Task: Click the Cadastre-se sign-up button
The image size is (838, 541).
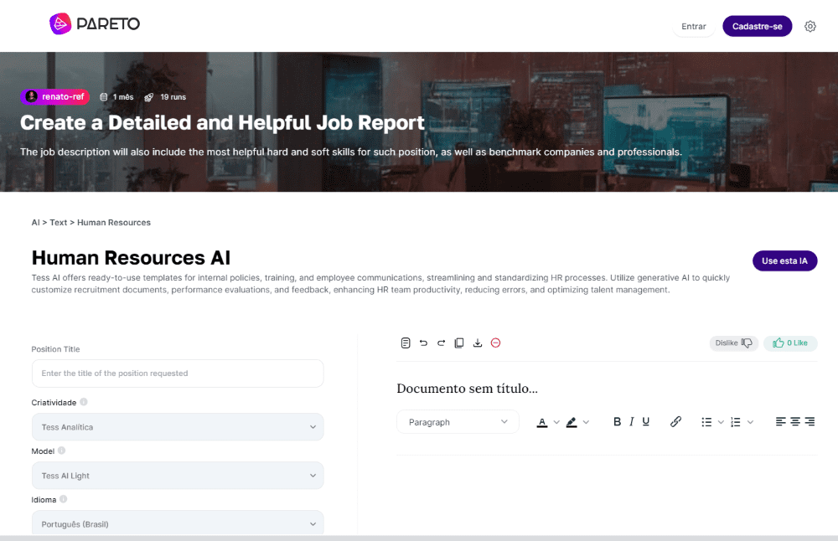Action: [758, 26]
